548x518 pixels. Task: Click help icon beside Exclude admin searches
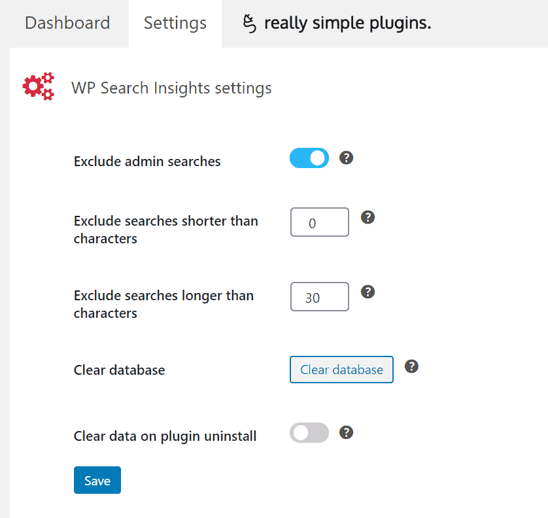[346, 158]
